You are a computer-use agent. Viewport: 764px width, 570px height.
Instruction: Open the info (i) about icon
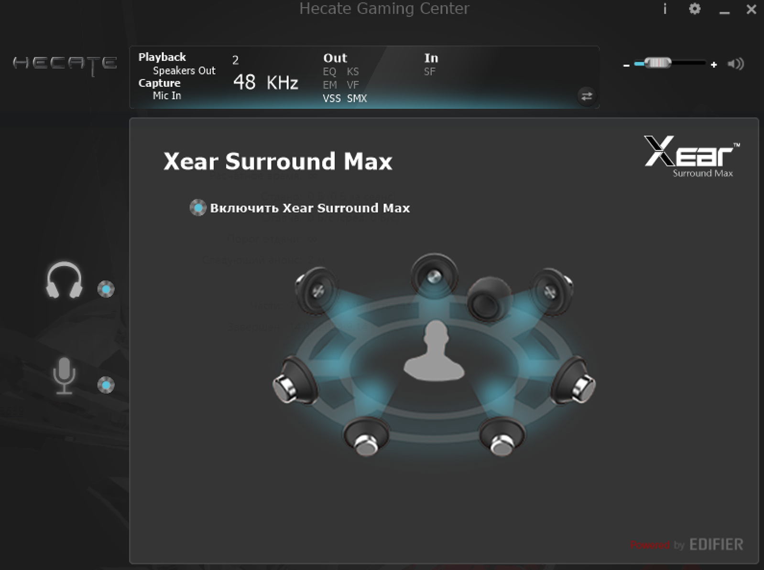tap(665, 9)
